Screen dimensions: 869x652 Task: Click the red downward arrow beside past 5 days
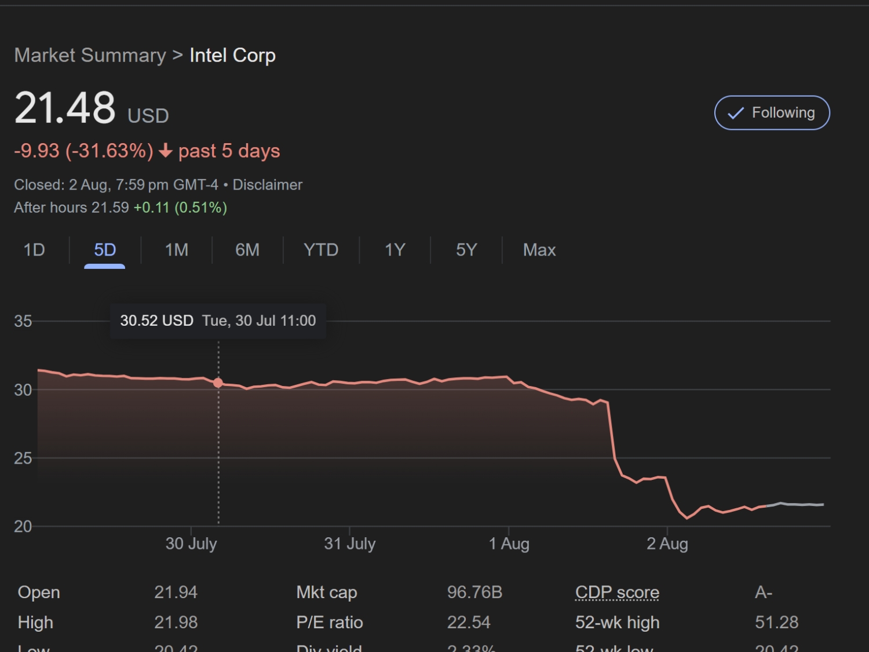click(166, 152)
